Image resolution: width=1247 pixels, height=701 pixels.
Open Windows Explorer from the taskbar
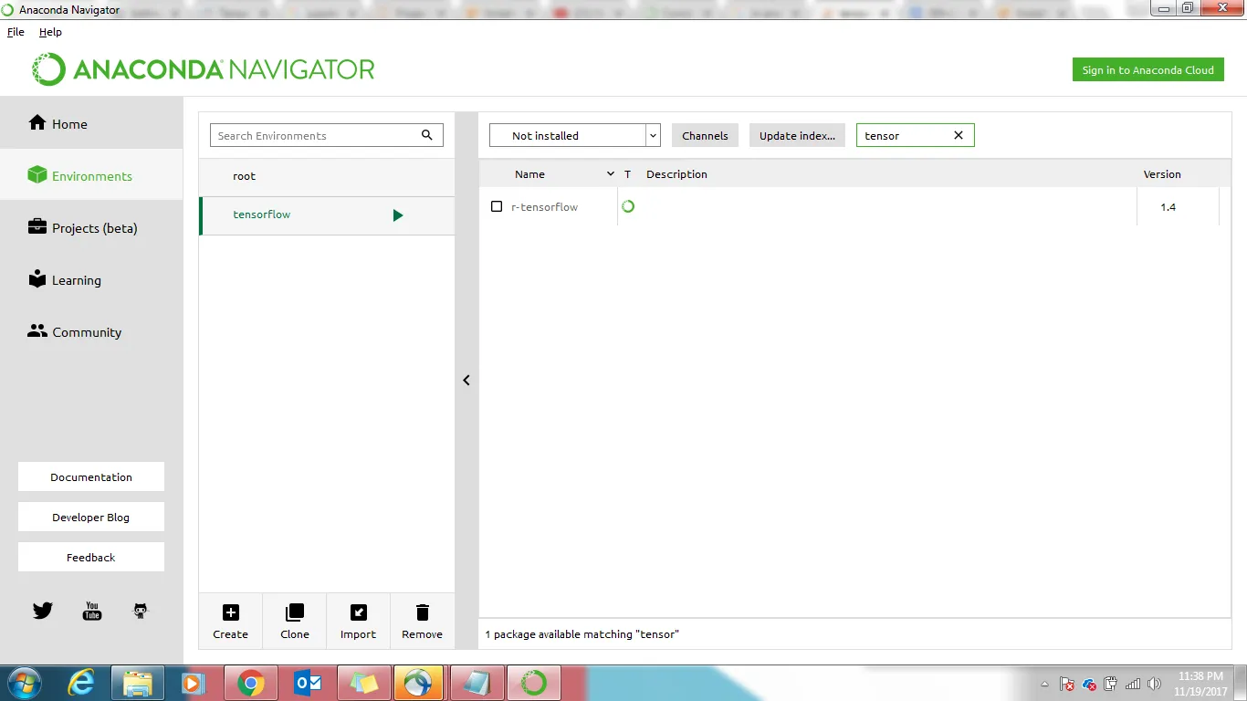[x=138, y=683]
